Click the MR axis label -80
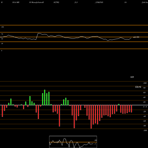The width and height of the screenshot is (148, 148). point(144,126)
